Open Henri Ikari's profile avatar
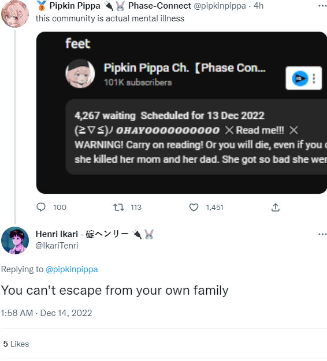The width and height of the screenshot is (327, 361). pyautogui.click(x=15, y=240)
